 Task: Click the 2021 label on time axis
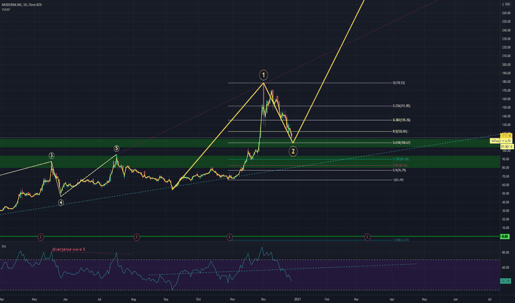(298, 299)
